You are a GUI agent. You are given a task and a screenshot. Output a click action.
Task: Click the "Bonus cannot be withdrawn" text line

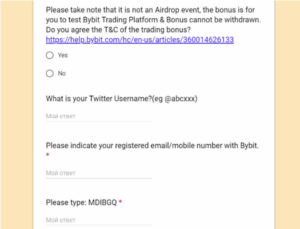coord(153,20)
